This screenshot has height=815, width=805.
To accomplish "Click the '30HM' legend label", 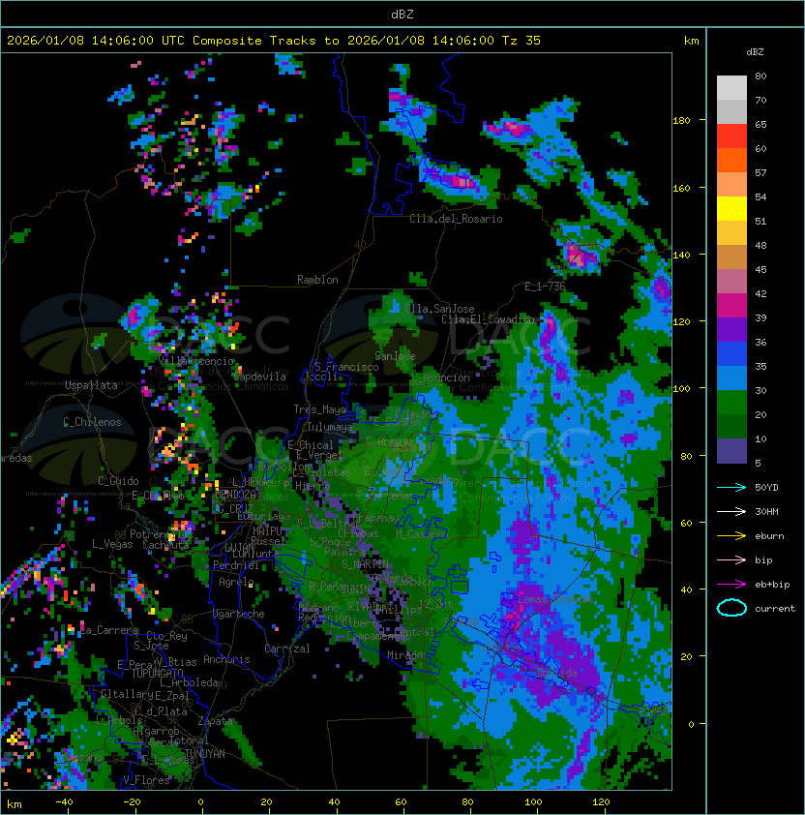I will [766, 512].
